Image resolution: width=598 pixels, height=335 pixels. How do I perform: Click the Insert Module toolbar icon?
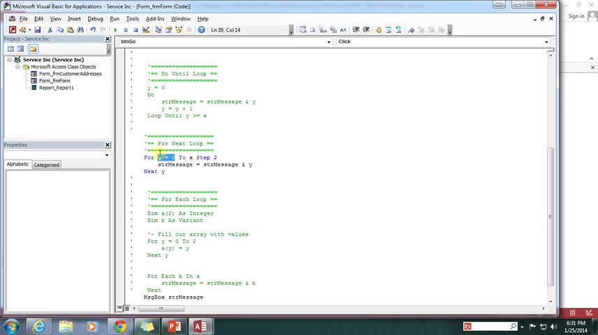pos(23,30)
